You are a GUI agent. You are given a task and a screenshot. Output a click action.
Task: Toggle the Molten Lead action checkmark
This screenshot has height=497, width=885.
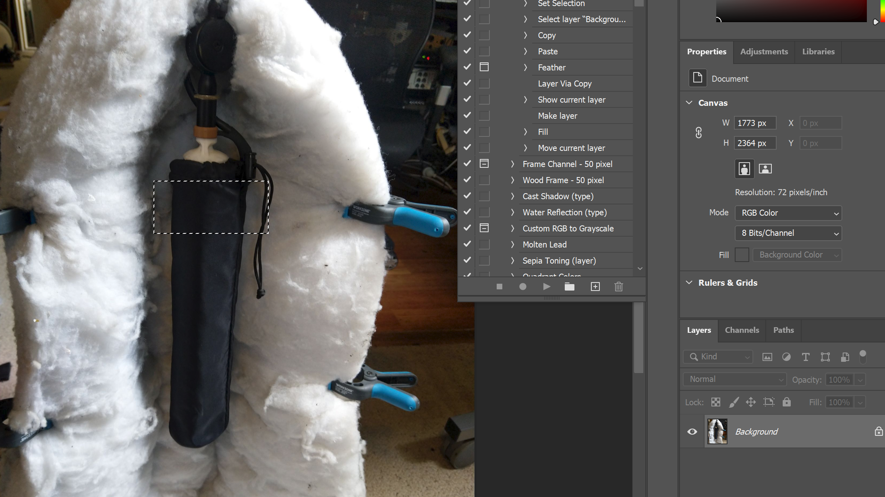(467, 244)
